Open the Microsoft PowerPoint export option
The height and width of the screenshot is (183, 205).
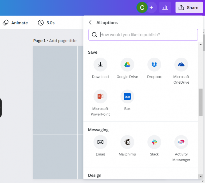[100, 96]
